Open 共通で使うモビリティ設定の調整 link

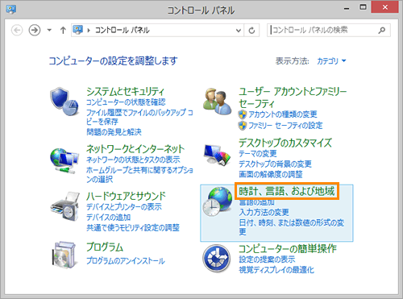click(133, 228)
